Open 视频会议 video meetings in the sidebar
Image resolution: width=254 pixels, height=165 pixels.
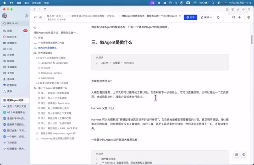point(15,43)
